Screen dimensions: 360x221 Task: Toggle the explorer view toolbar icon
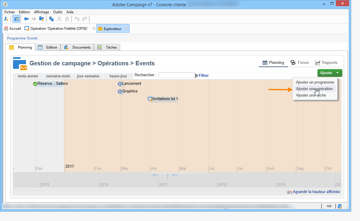pyautogui.click(x=16, y=19)
